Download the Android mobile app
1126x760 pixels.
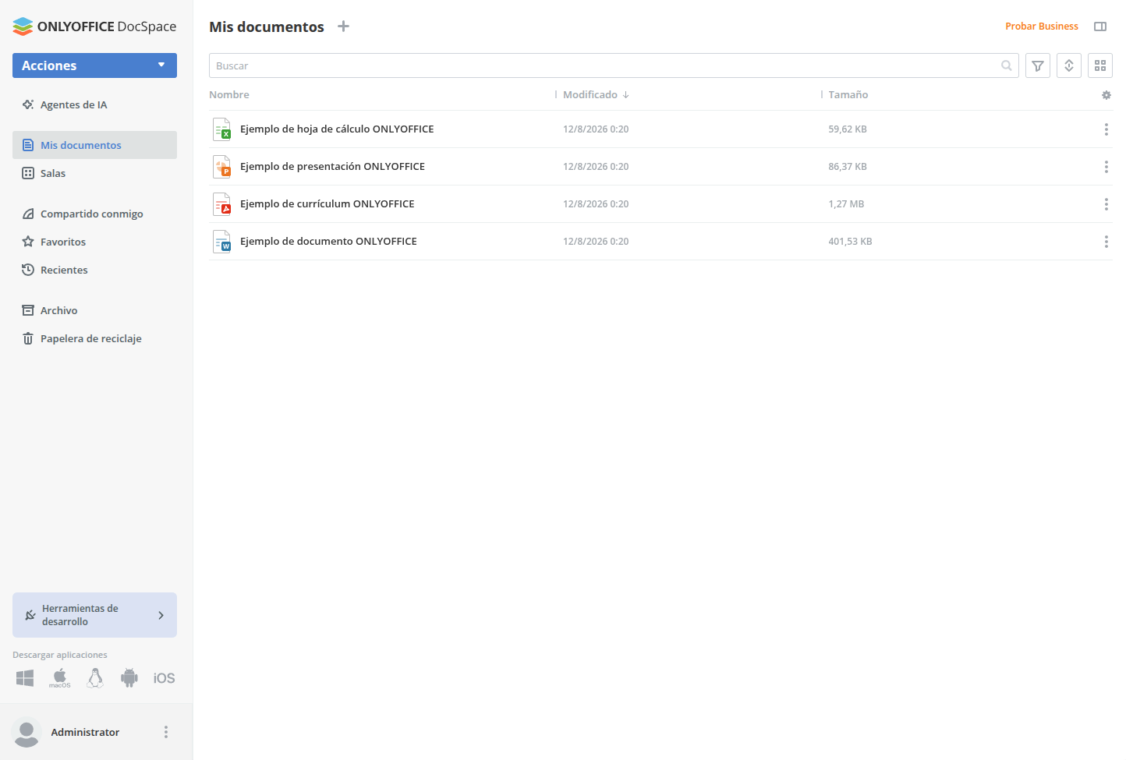[129, 678]
